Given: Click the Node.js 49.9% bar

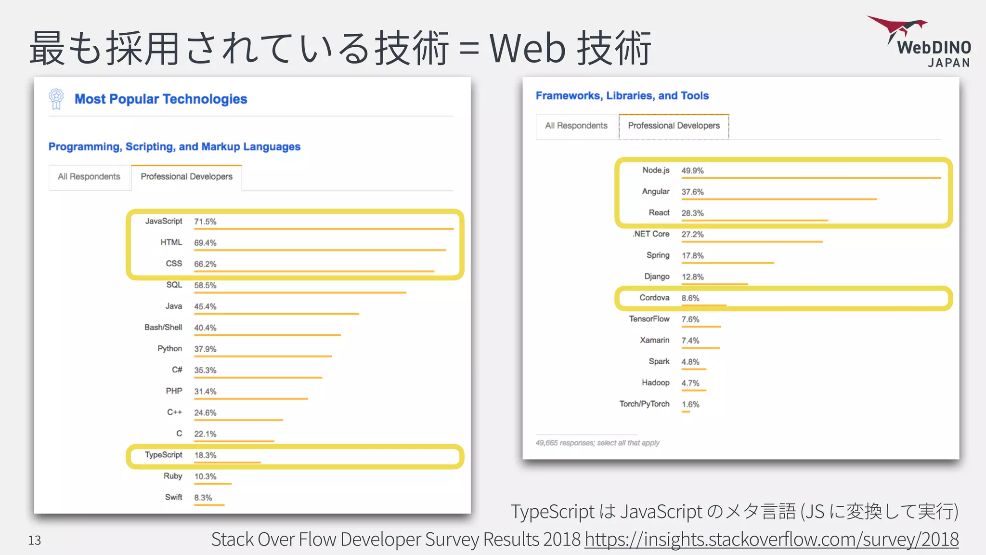Looking at the screenshot, I should pos(811,178).
